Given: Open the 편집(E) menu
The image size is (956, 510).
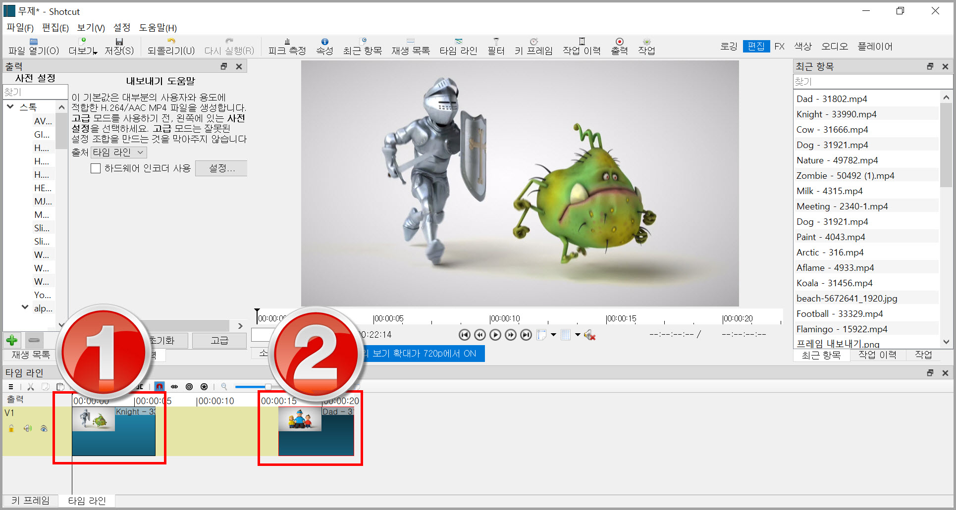Looking at the screenshot, I should click(x=55, y=28).
